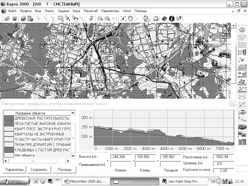
Task: Click the table grid icon in side panel
Action: 242,142
